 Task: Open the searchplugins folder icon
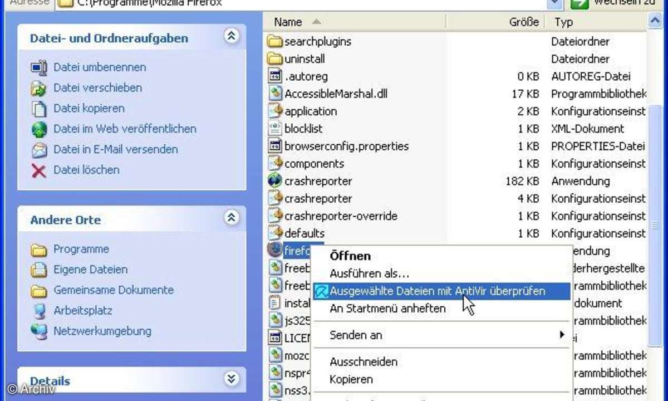pyautogui.click(x=275, y=41)
